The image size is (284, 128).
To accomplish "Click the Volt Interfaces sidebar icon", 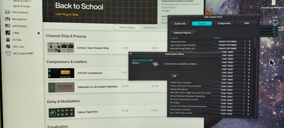I will point(7,12).
